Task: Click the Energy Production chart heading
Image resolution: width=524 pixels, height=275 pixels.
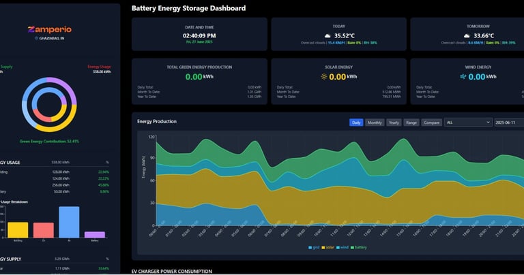Action: (157, 121)
